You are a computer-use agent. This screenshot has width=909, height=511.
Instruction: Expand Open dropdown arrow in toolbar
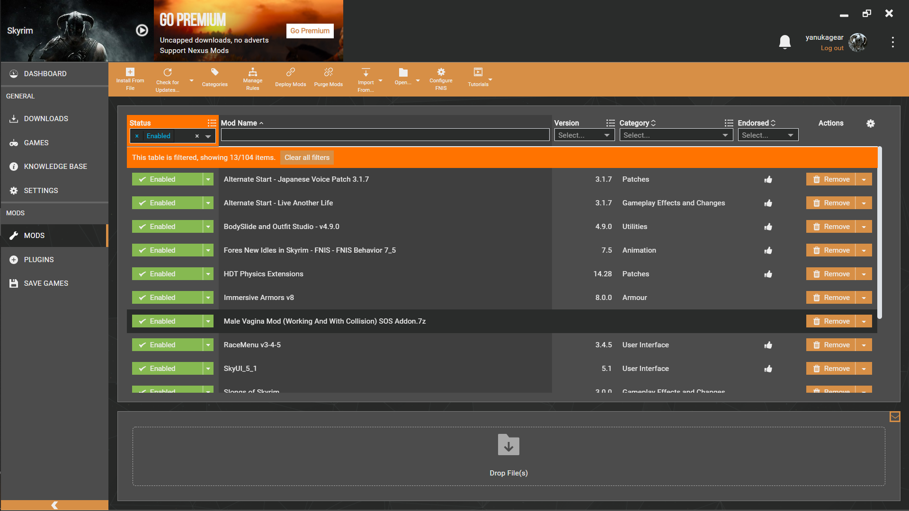click(418, 81)
